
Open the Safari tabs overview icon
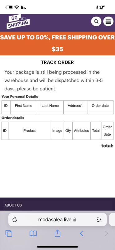(9, 233)
